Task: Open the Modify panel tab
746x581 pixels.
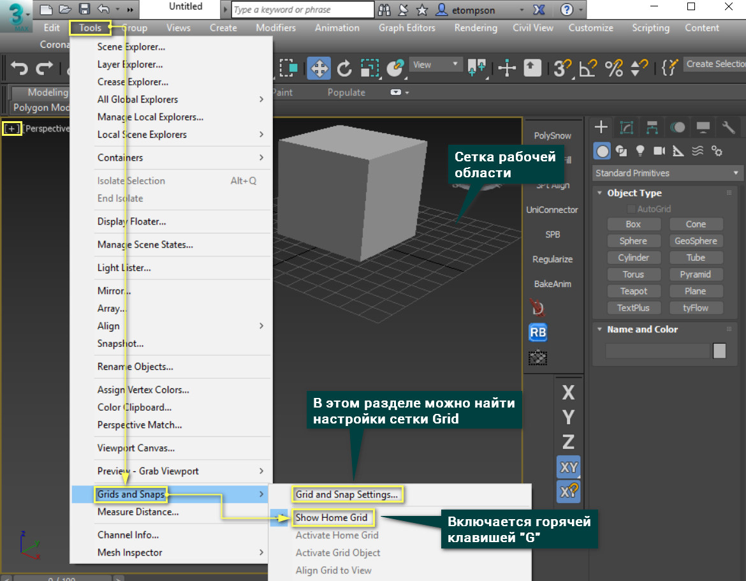Action: click(626, 127)
